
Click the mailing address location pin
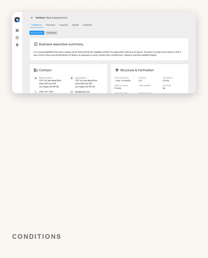click(x=36, y=78)
